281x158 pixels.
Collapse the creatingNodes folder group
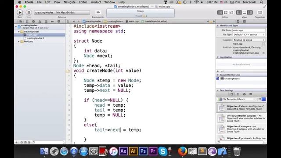point(18,32)
